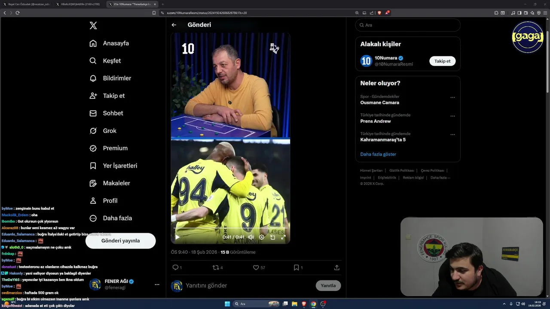Open options for Ousmane Camara trend

[452, 97]
